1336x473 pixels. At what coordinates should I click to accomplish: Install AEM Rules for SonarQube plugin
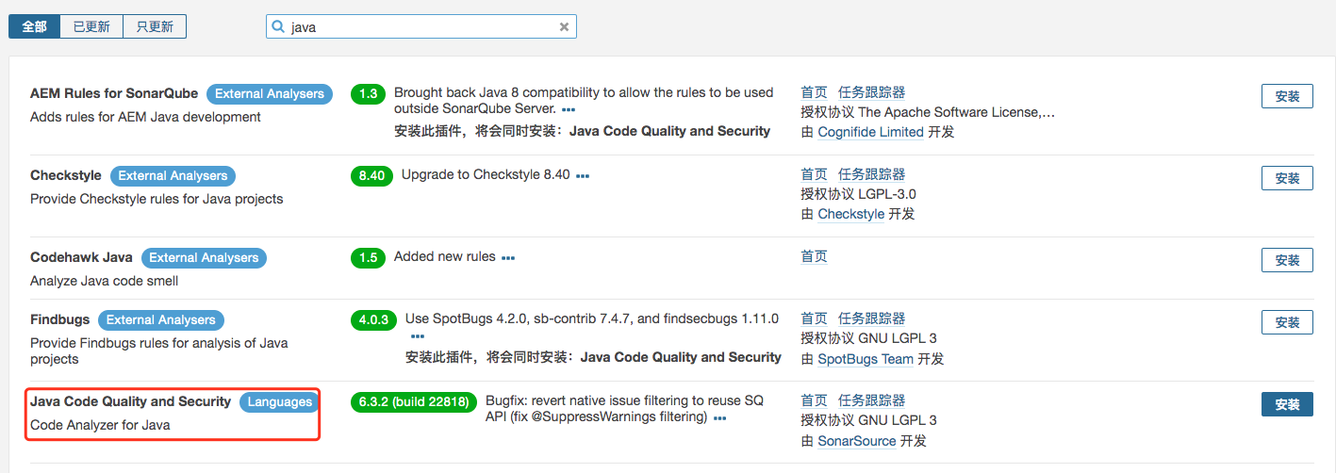pyautogui.click(x=1287, y=96)
